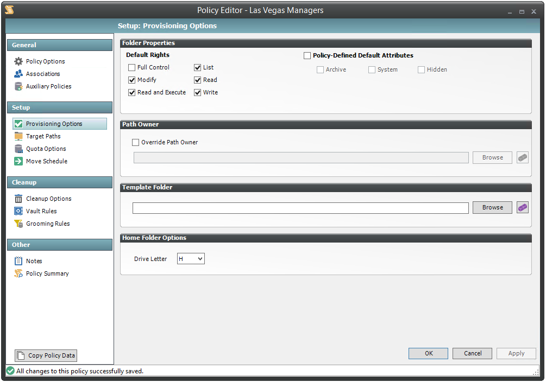Image resolution: width=546 pixels, height=382 pixels.
Task: Select Target Paths in Setup
Action: 43,136
